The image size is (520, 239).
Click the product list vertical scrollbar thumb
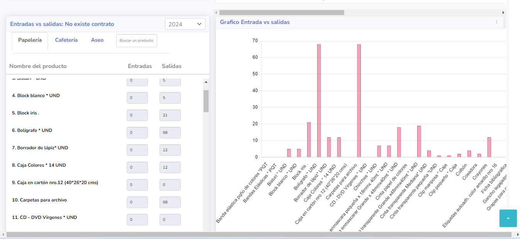206,101
